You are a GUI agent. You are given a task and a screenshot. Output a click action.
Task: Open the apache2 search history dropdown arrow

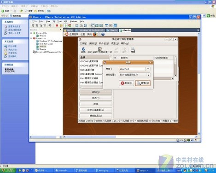coord(148,69)
